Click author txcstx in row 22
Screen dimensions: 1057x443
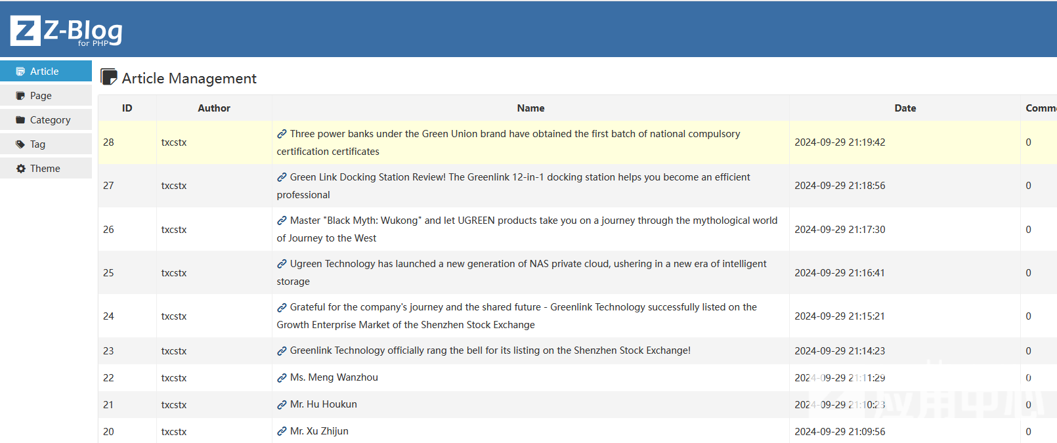pyautogui.click(x=174, y=378)
